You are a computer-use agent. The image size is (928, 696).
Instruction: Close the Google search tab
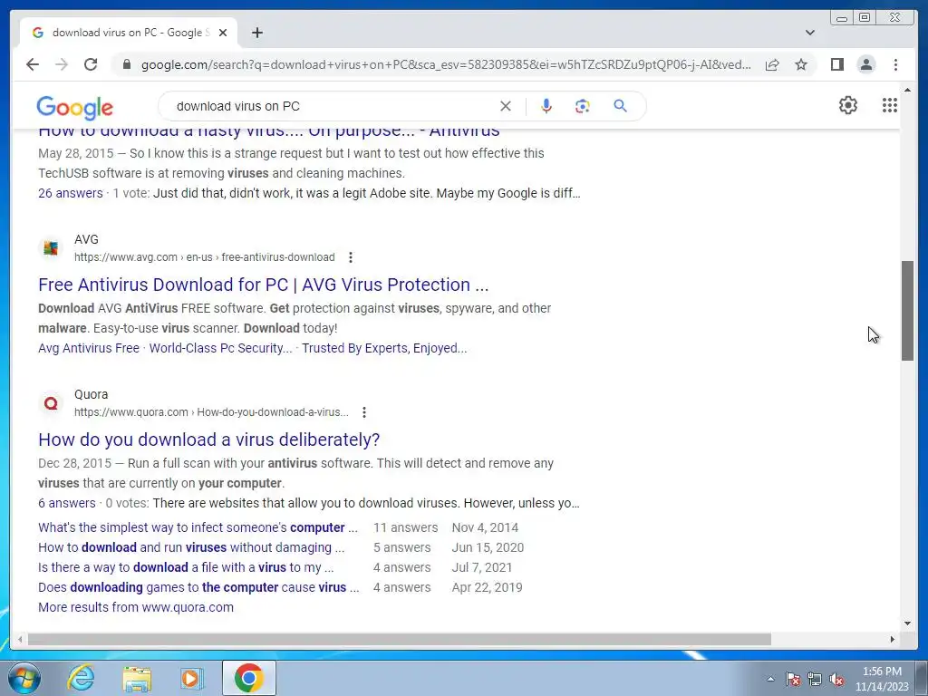223,33
